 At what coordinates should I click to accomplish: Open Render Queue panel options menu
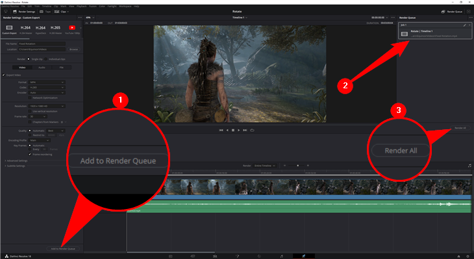coord(470,18)
